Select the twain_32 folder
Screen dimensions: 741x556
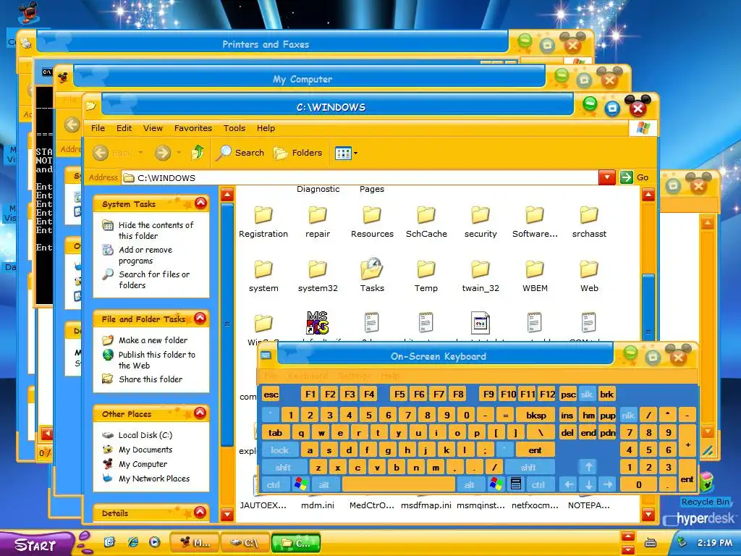(x=480, y=276)
